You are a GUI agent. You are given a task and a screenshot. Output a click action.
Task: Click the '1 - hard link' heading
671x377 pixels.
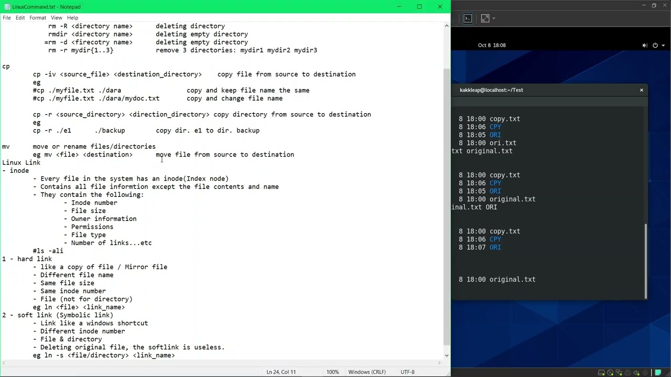tap(27, 259)
